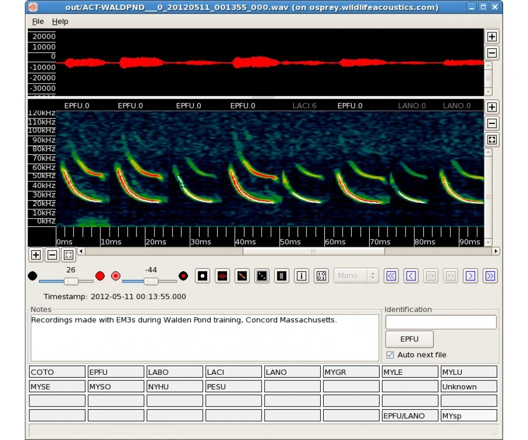Click the slider handle showing value 26
528x440 pixels.
coord(71,281)
